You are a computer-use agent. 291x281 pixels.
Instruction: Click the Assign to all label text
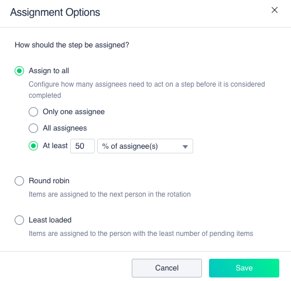[x=49, y=71]
